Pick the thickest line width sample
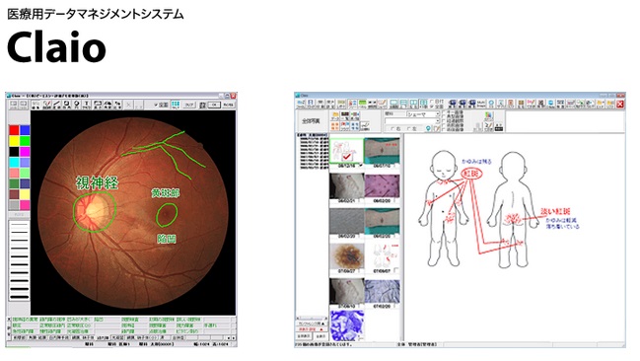Image resolution: width=640 pixels, height=361 pixels. (x=19, y=297)
